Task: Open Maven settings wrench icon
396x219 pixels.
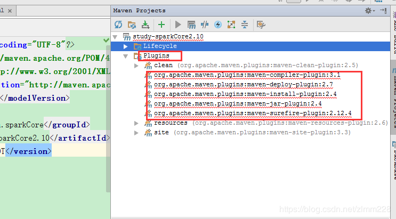Action: pos(261,25)
